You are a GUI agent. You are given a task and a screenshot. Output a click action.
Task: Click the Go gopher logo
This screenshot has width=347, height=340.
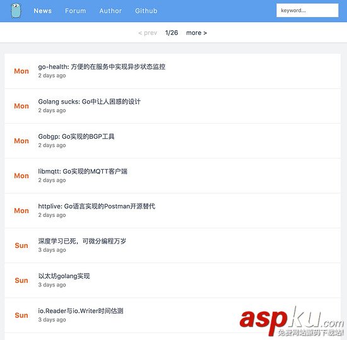pyautogui.click(x=16, y=10)
